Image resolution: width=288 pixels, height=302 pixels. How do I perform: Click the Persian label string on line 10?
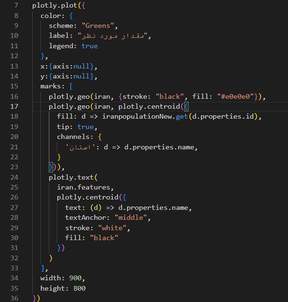(x=113, y=36)
